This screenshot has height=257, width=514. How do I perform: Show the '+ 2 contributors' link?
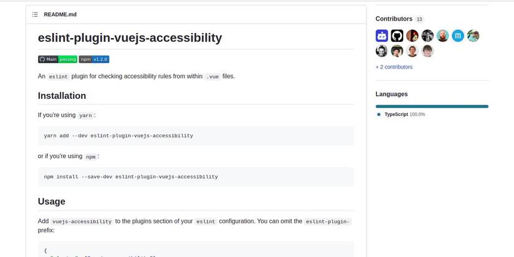(x=394, y=67)
